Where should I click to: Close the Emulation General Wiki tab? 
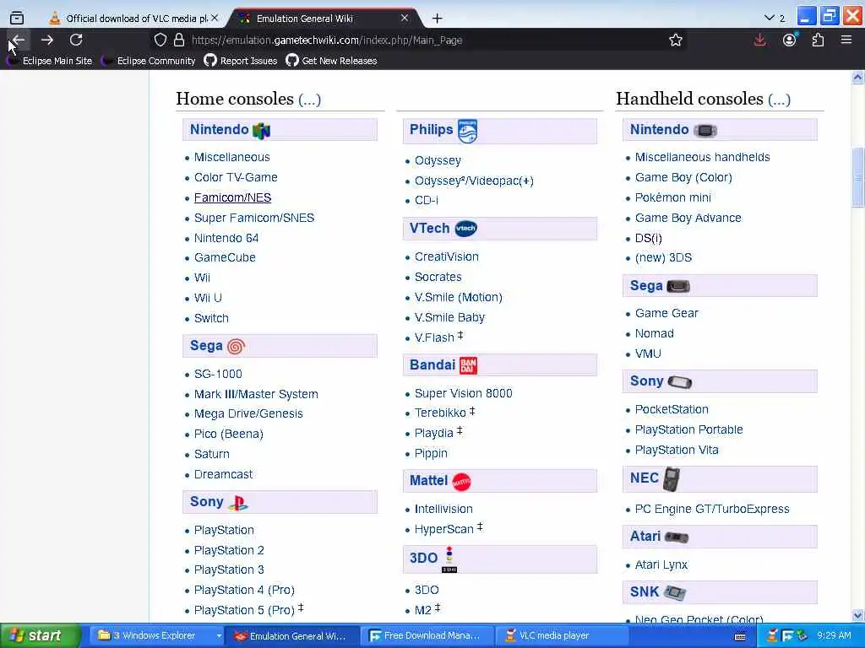pos(405,19)
